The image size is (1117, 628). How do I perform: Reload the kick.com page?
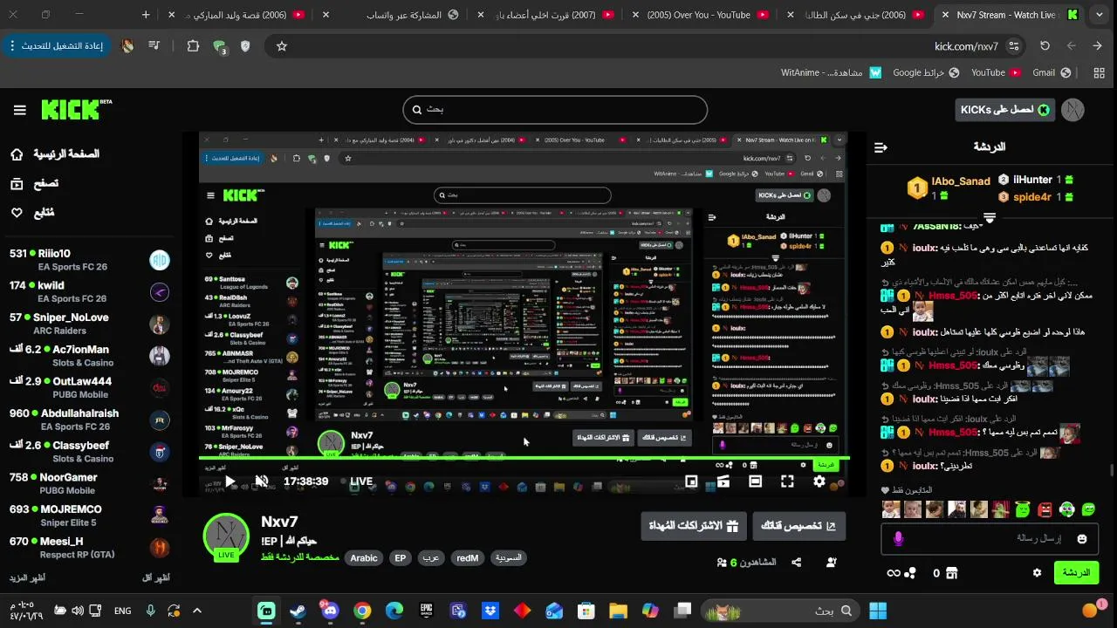click(x=1045, y=46)
